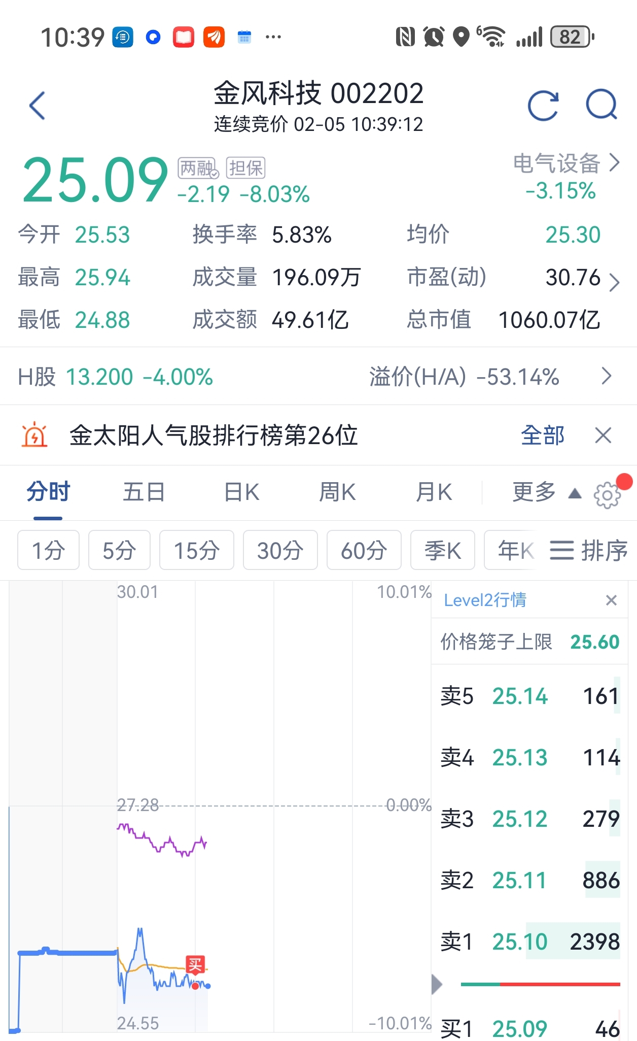Screen dimensions: 637x1041
Task: Tap the blue circle notification icon
Action: (153, 37)
